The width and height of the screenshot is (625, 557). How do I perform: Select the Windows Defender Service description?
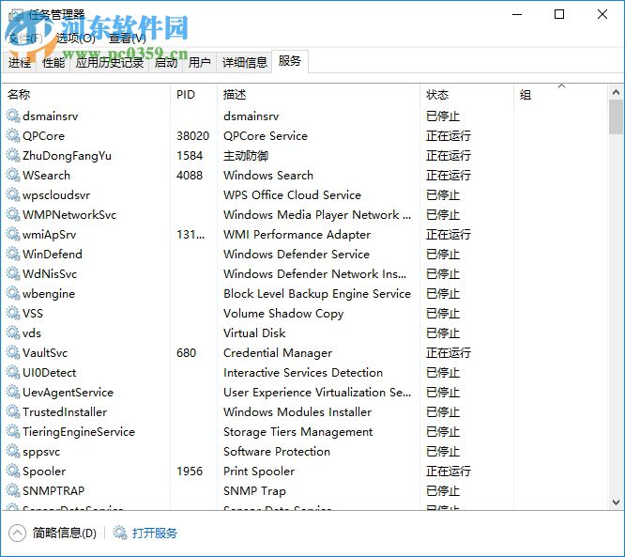[297, 255]
